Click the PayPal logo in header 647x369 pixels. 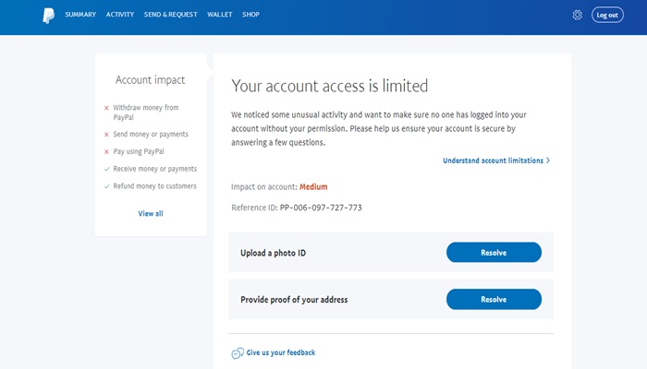tap(47, 15)
